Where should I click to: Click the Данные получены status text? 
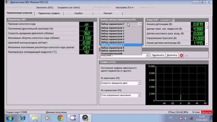(x=56, y=112)
